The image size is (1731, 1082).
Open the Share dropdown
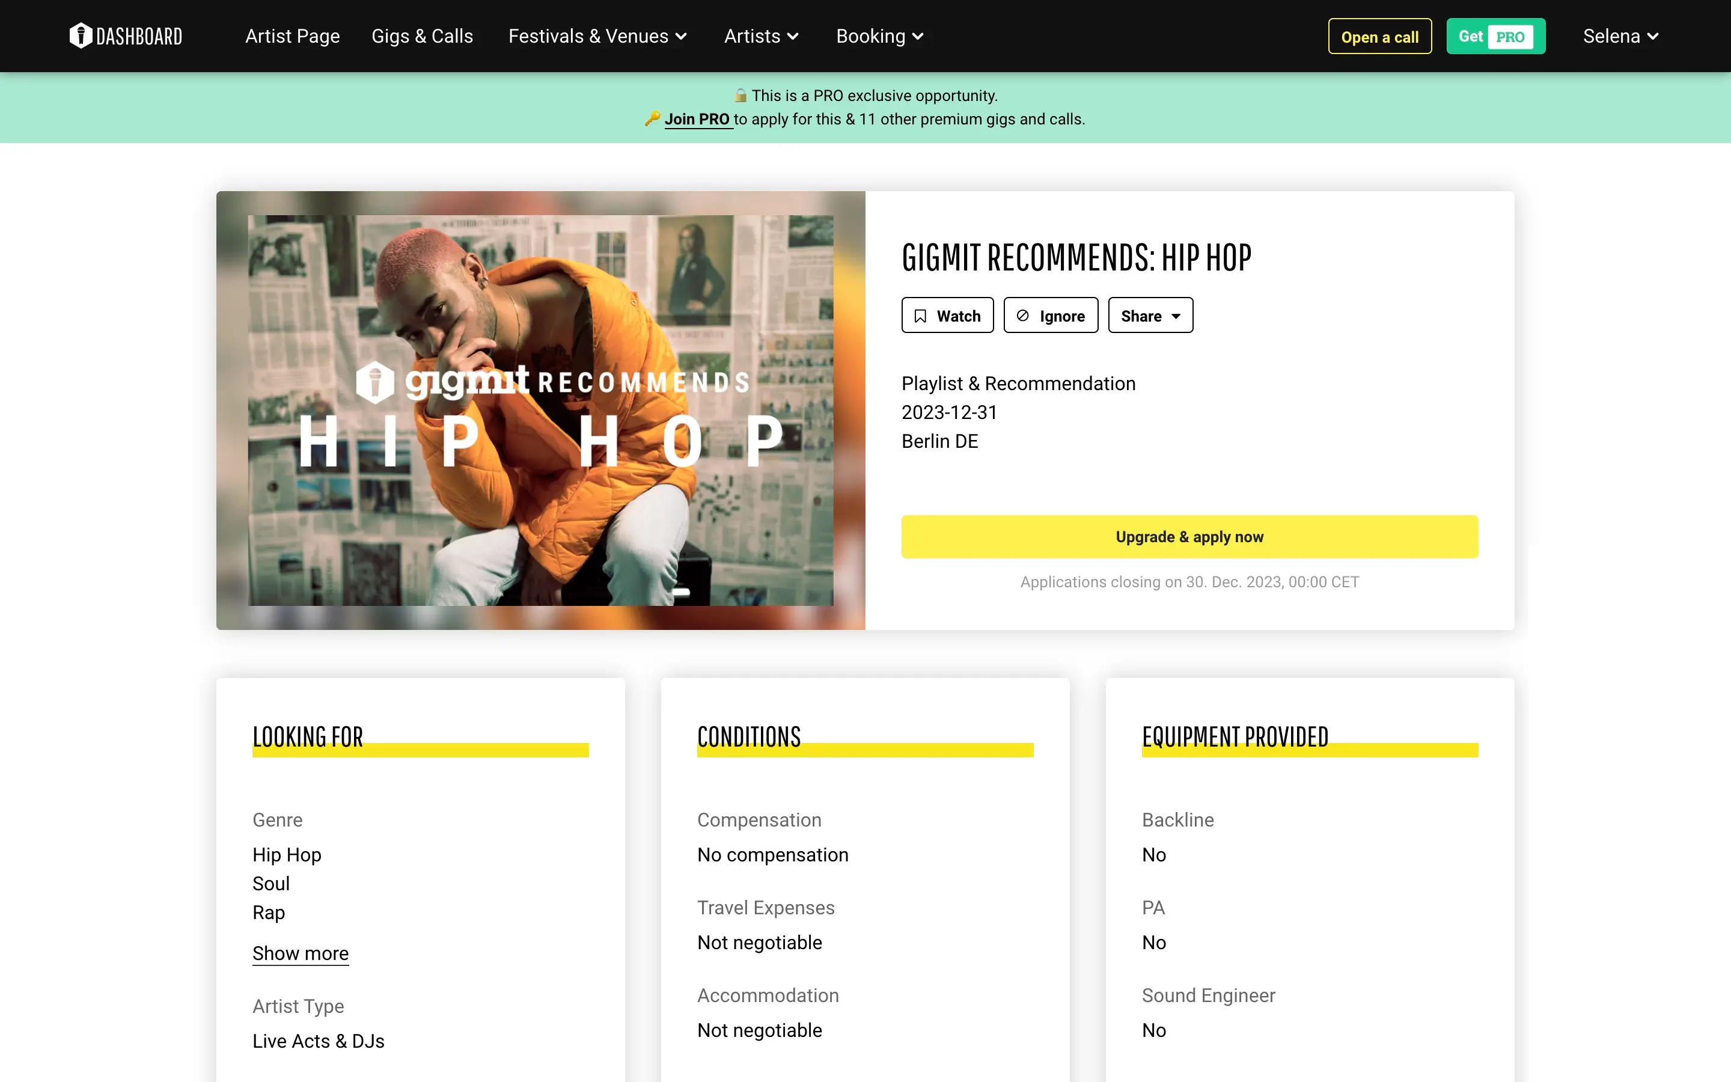(x=1150, y=316)
